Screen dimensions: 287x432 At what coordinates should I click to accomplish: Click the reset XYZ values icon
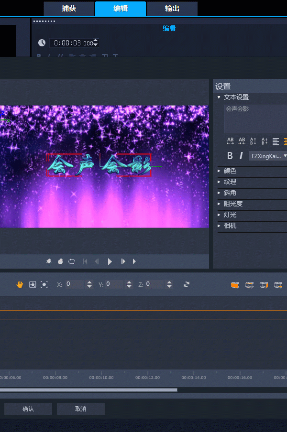(187, 284)
